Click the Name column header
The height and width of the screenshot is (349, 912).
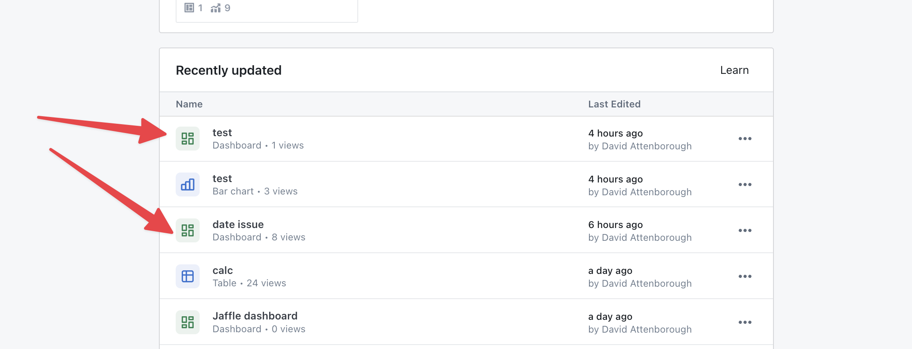pos(189,104)
